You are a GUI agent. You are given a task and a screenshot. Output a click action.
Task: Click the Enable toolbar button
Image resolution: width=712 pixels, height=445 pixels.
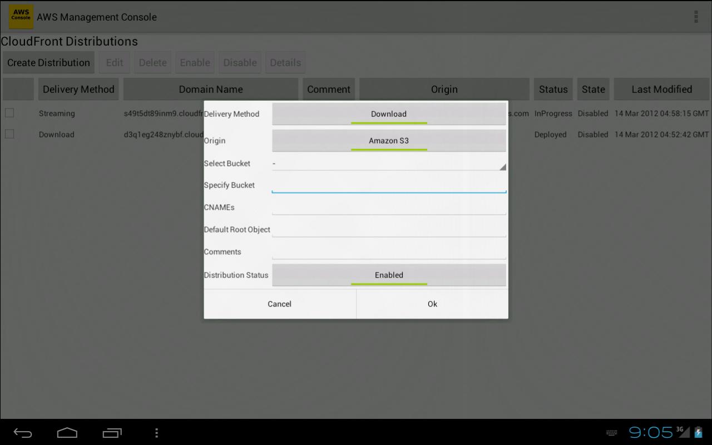tap(195, 62)
